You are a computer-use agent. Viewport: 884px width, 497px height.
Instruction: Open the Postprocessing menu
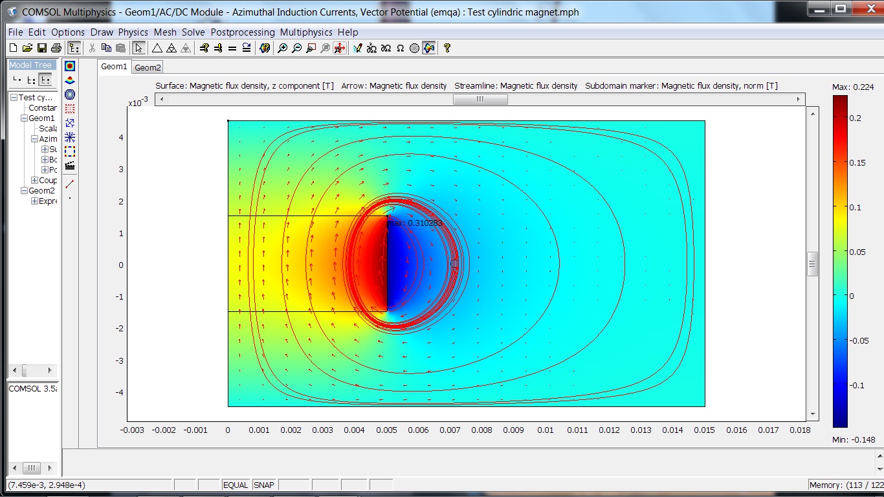(x=242, y=32)
